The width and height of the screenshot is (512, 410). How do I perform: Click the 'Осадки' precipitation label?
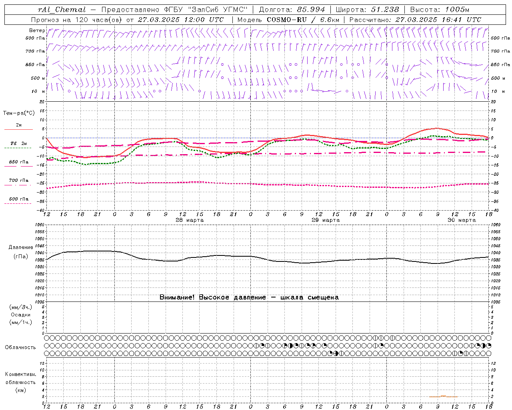[21, 315]
